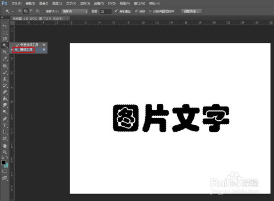Open the 图层(L) menu

[x=57, y=3]
